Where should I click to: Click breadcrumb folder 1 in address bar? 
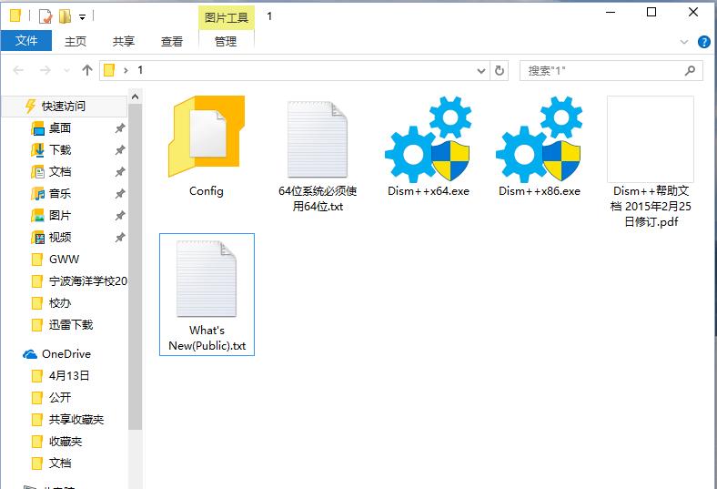(x=140, y=70)
